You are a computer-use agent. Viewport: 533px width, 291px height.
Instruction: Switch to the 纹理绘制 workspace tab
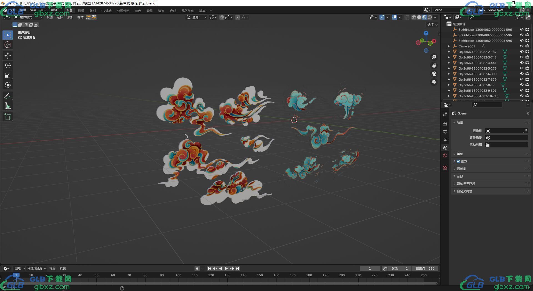tap(123, 11)
